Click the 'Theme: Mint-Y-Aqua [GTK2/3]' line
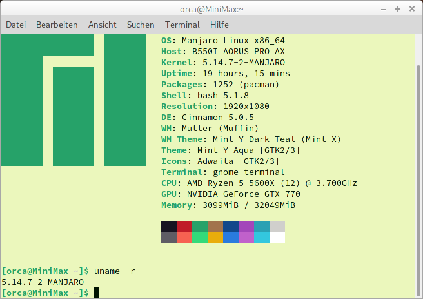Viewport: 423px width, 299px height. point(231,150)
